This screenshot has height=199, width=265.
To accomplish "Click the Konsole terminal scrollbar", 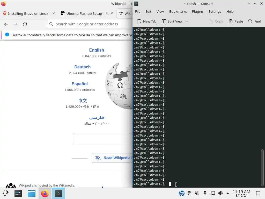I will (x=262, y=168).
